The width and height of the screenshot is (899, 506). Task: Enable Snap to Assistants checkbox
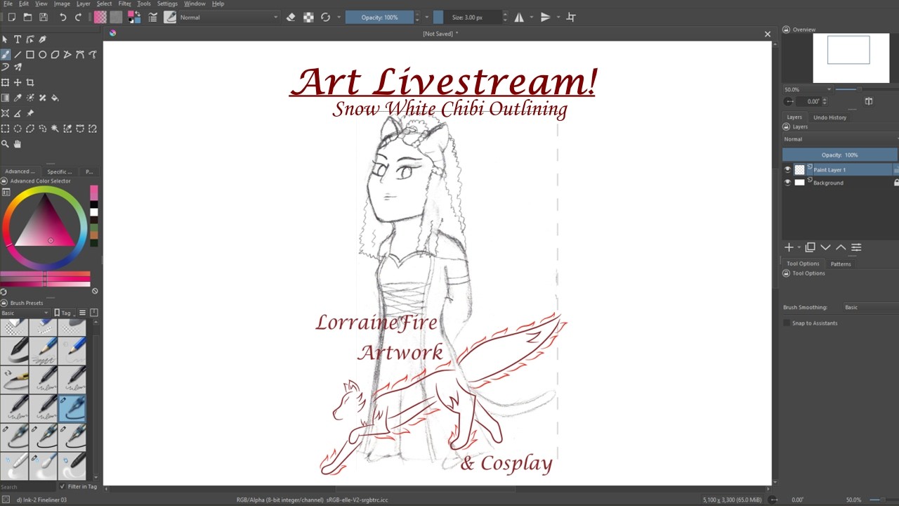tap(787, 323)
